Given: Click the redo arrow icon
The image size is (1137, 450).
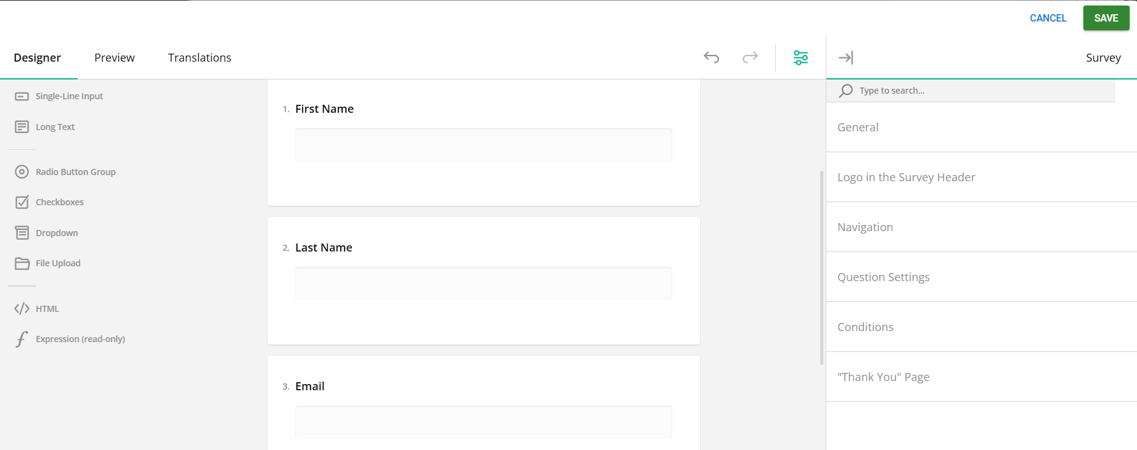Looking at the screenshot, I should click(x=750, y=57).
